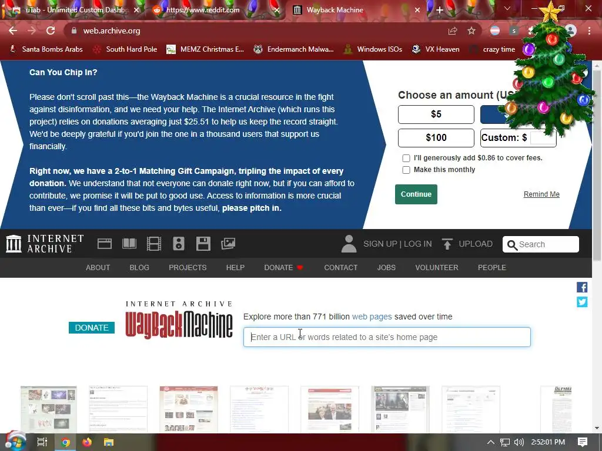
Task: Click the user avatar icon
Action: [349, 244]
